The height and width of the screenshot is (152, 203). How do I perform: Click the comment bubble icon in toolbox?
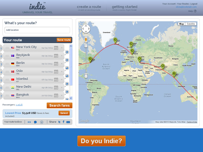tap(35, 122)
